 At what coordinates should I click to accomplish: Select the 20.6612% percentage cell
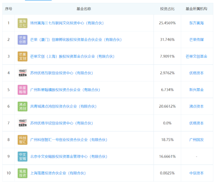pyautogui.click(x=167, y=106)
